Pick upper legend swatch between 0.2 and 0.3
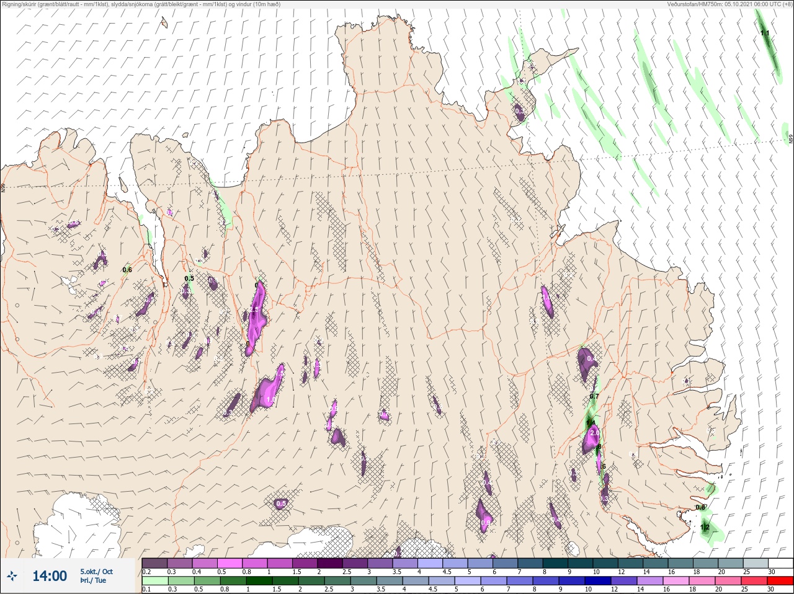This screenshot has width=794, height=594. [154, 563]
